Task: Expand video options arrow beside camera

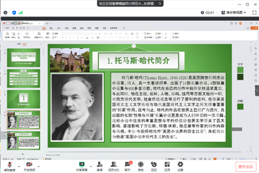Action: pyautogui.click(x=39, y=166)
